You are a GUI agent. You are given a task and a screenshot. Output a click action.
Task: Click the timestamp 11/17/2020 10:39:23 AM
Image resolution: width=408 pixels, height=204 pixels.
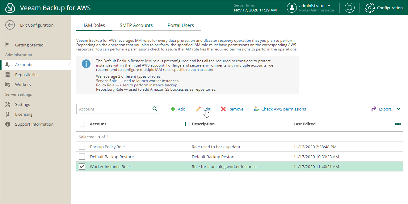pos(316,157)
